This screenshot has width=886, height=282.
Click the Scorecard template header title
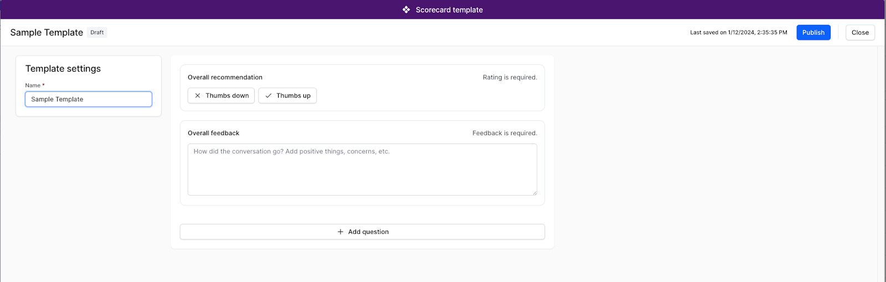(449, 10)
